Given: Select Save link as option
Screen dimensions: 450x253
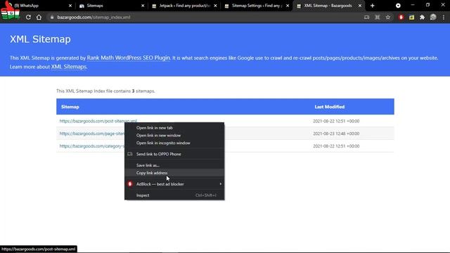Looking at the screenshot, I should 174,165.
